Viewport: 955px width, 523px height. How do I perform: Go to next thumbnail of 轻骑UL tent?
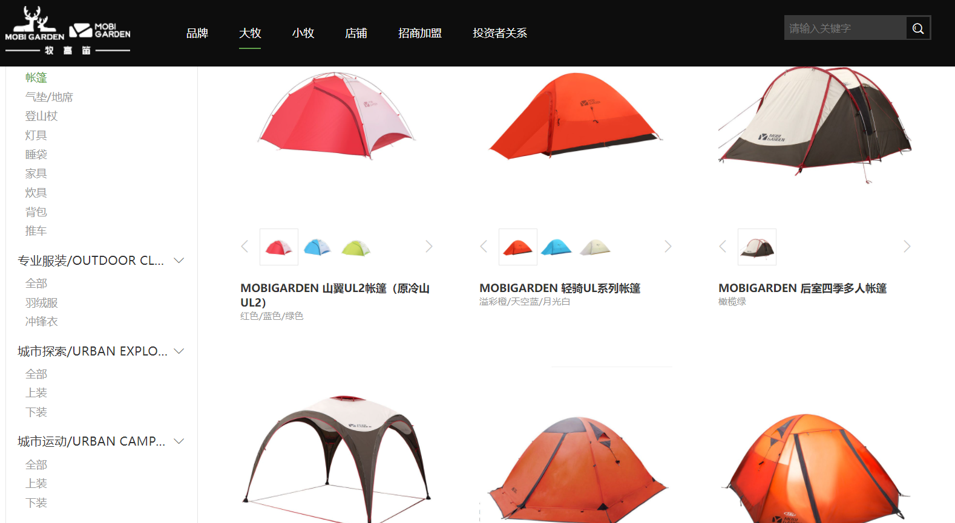[x=668, y=246]
